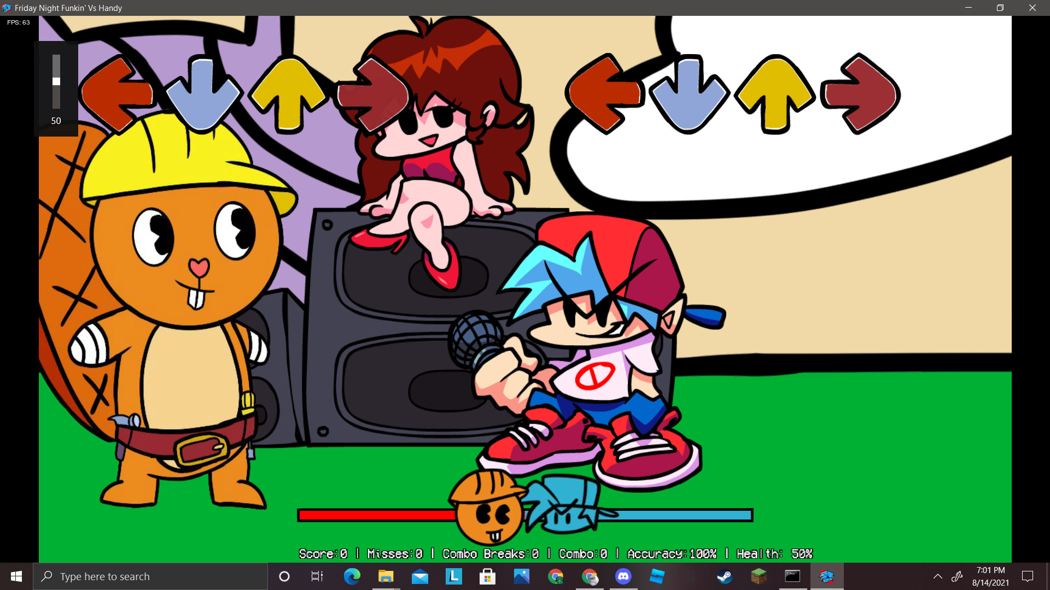Open the notification action center
Image resolution: width=1050 pixels, height=590 pixels.
(1028, 576)
